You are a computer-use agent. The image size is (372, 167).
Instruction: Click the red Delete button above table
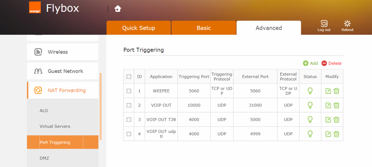[331, 63]
